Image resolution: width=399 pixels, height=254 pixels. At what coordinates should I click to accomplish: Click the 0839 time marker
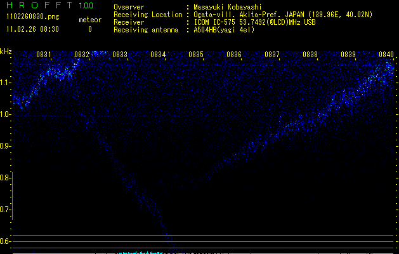[x=348, y=55]
